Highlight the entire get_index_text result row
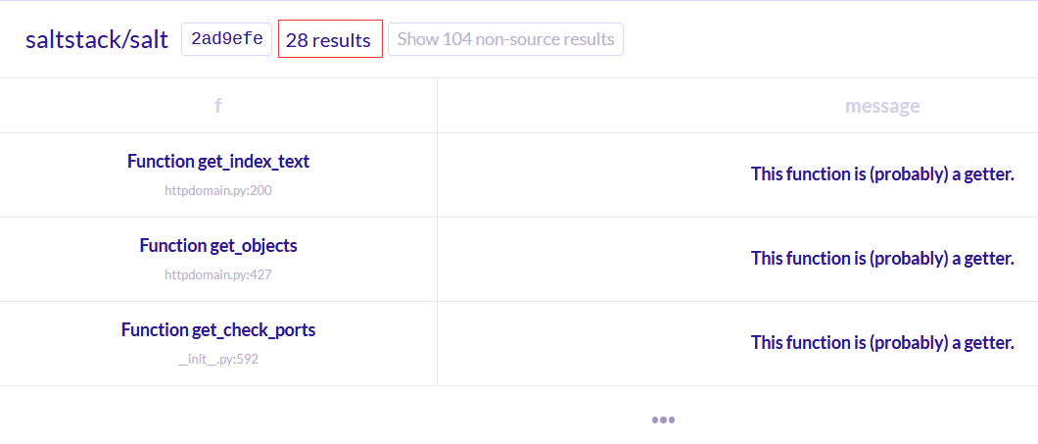The height and width of the screenshot is (444, 1038). coord(519,174)
